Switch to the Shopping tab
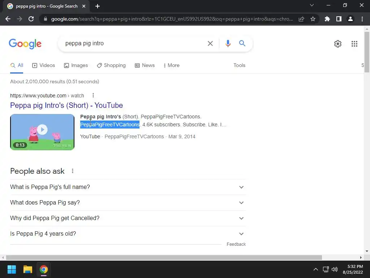The height and width of the screenshot is (278, 370). 111,66
